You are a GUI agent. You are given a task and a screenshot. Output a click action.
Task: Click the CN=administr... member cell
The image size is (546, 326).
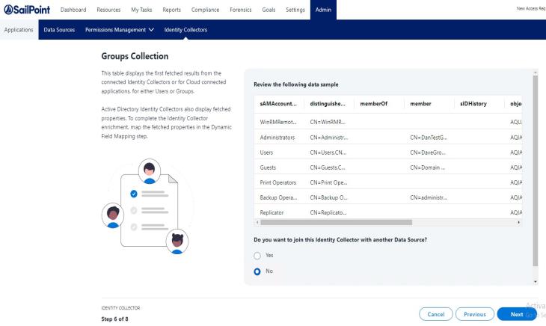pyautogui.click(x=429, y=197)
